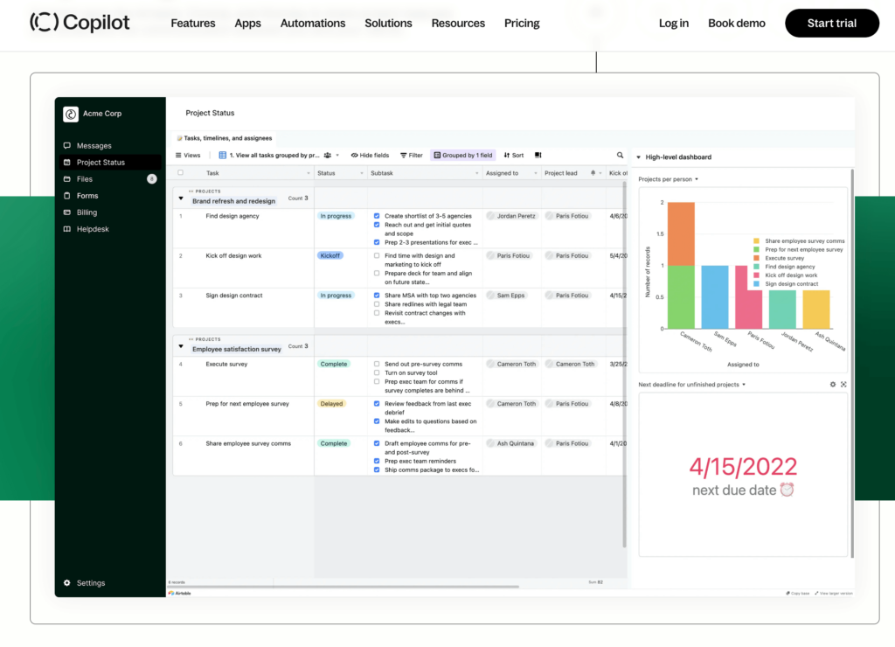Viewport: 895px width, 647px height.
Task: Open the Task column header dropdown arrow
Action: (309, 173)
